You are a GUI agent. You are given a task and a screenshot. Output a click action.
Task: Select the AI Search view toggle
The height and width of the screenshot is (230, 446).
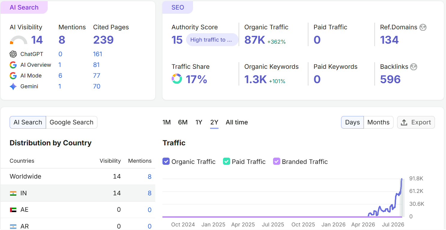28,122
